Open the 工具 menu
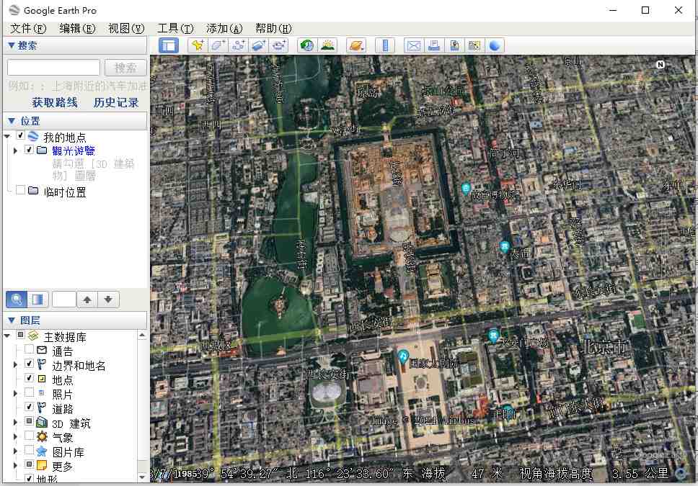This screenshot has height=486, width=698. (175, 28)
